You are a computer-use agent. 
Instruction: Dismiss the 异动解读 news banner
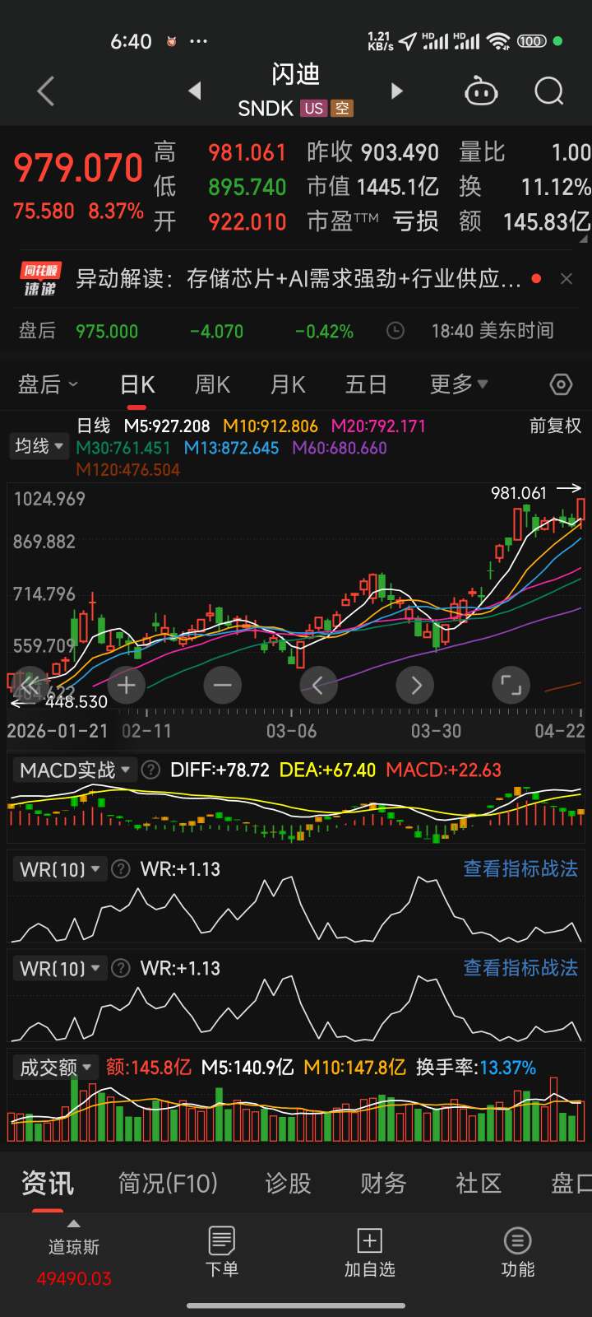pyautogui.click(x=567, y=279)
